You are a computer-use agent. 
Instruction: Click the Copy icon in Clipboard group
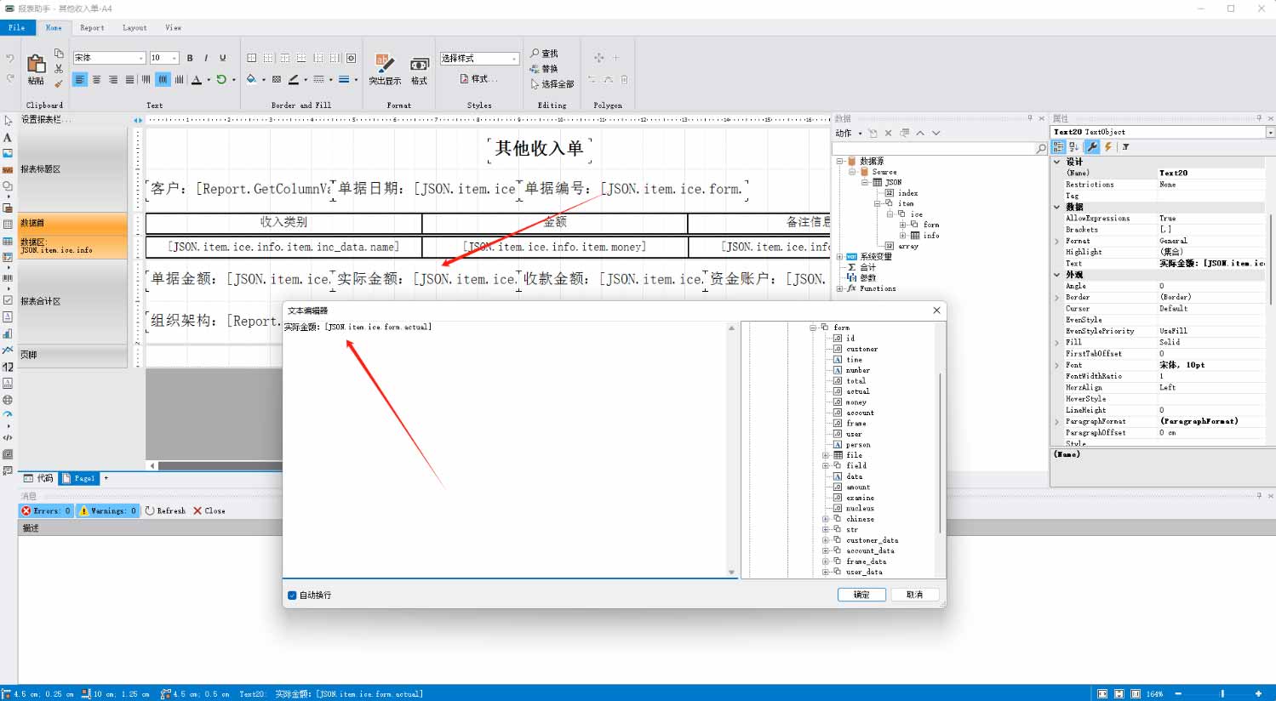59,53
